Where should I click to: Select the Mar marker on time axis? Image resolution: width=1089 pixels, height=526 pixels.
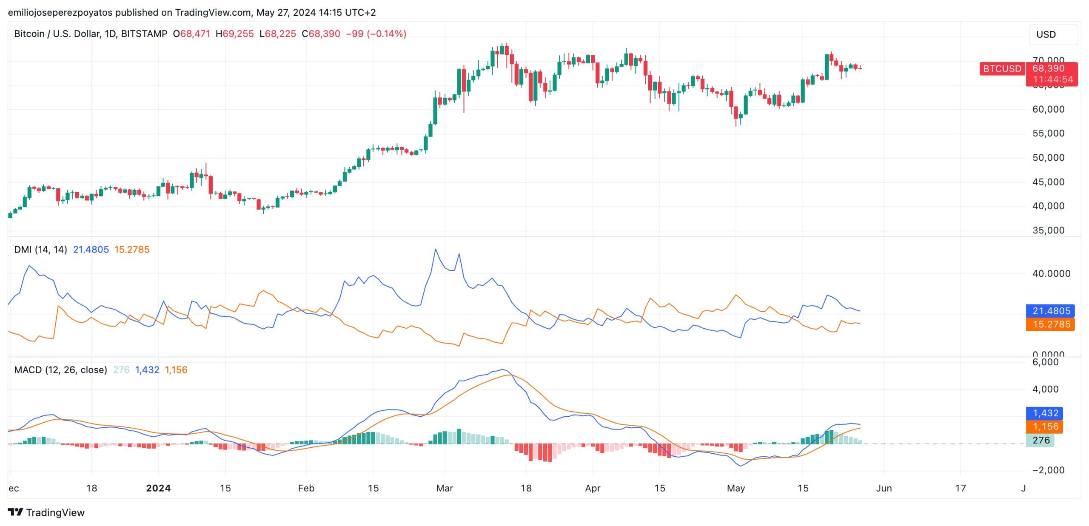(x=445, y=488)
